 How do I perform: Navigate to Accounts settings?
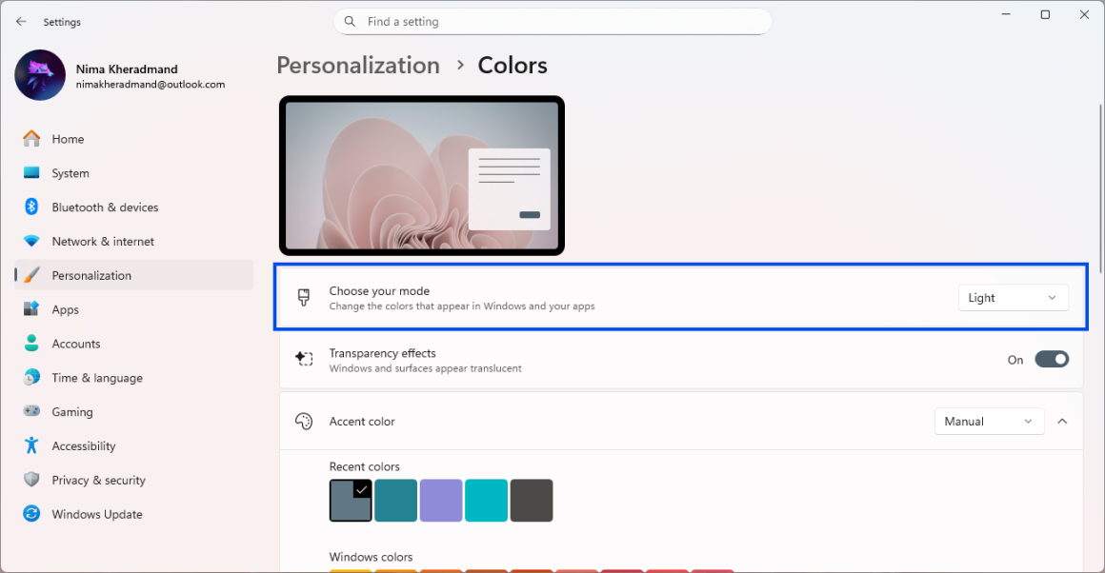point(75,344)
